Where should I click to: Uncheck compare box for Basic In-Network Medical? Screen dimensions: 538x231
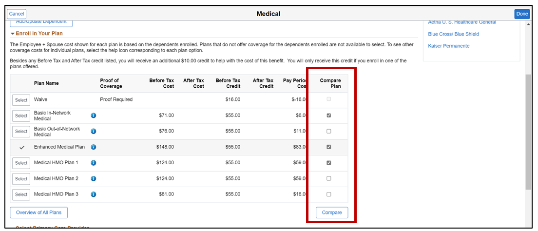(328, 115)
